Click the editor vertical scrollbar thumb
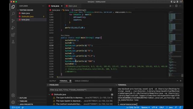193x109 pixels. point(182,75)
